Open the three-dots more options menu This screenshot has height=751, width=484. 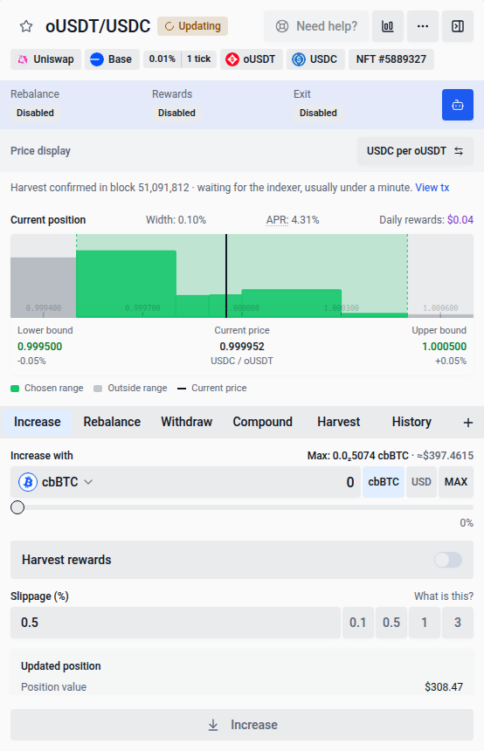423,26
